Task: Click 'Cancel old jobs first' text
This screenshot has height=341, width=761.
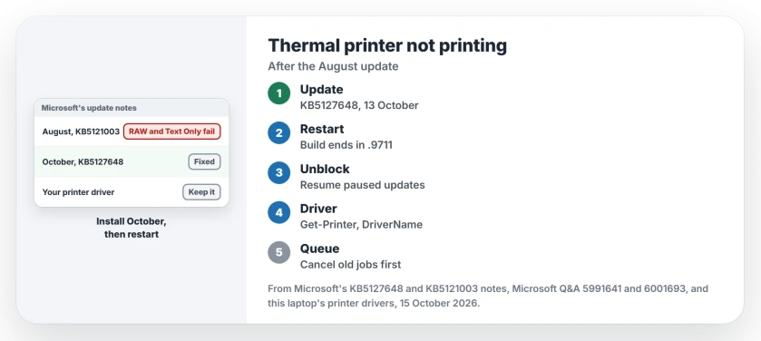Action: click(x=350, y=264)
